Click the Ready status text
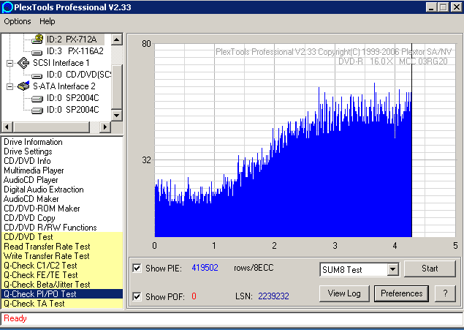This screenshot has height=330, width=464. [x=15, y=318]
